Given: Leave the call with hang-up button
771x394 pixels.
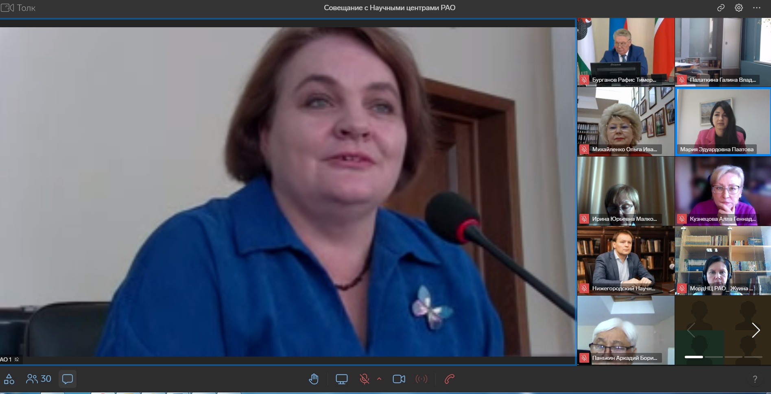Looking at the screenshot, I should click(450, 379).
